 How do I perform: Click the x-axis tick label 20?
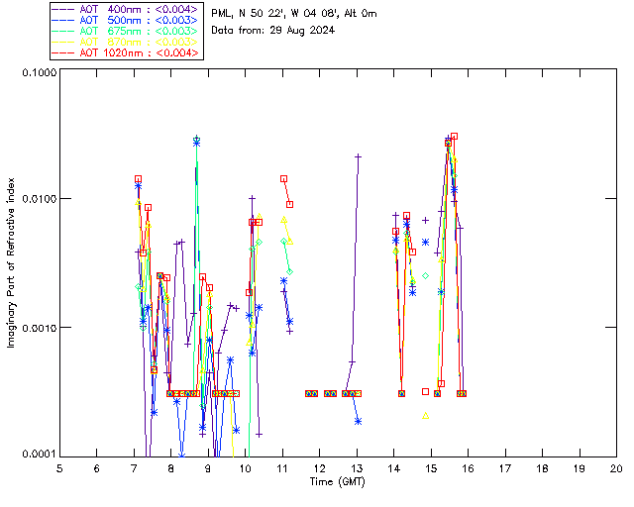coord(616,468)
